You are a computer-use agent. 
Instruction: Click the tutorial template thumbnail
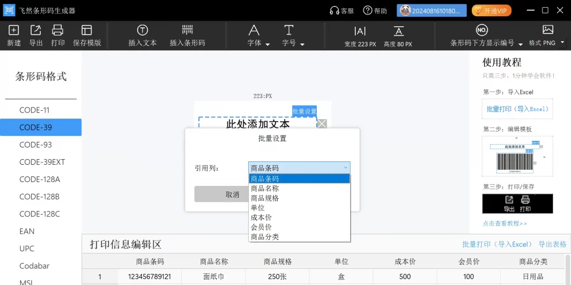[517, 156]
